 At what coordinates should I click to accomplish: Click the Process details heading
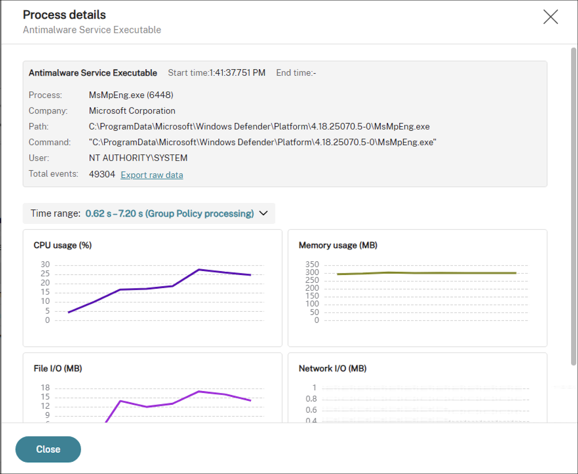click(64, 15)
